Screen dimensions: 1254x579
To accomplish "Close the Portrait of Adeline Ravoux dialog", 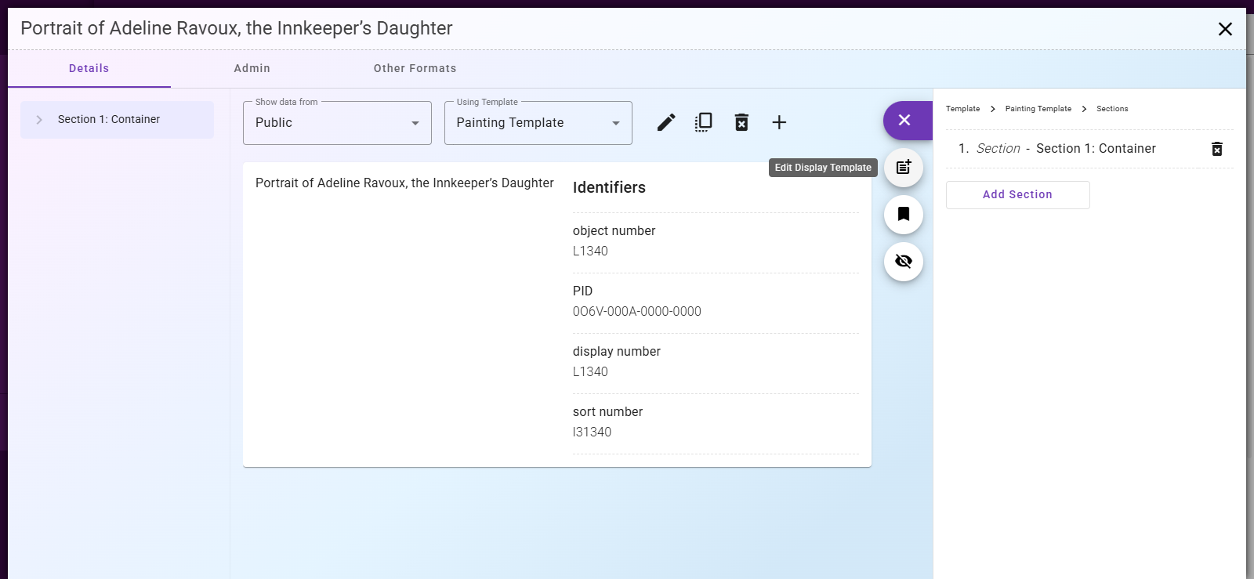I will point(1225,29).
